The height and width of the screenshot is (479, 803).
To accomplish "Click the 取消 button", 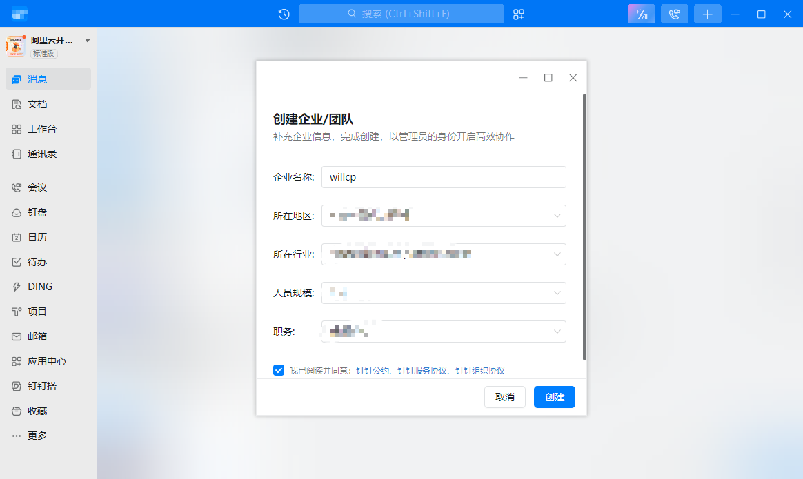I will [x=505, y=397].
